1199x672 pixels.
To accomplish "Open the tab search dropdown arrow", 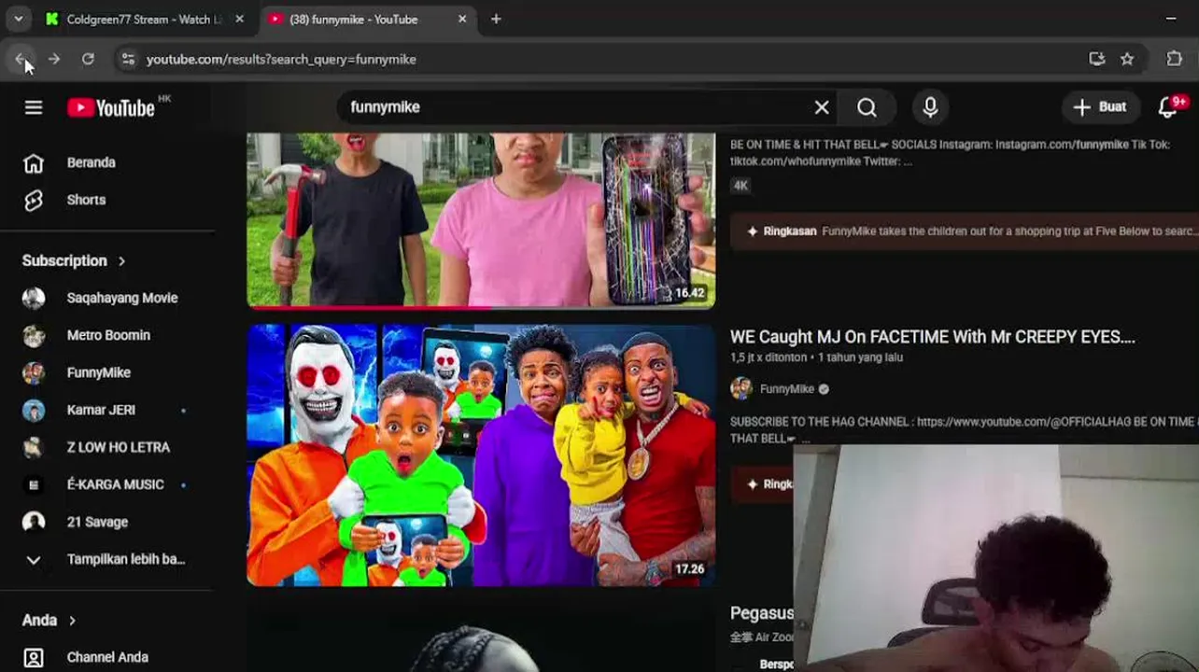I will pos(18,19).
